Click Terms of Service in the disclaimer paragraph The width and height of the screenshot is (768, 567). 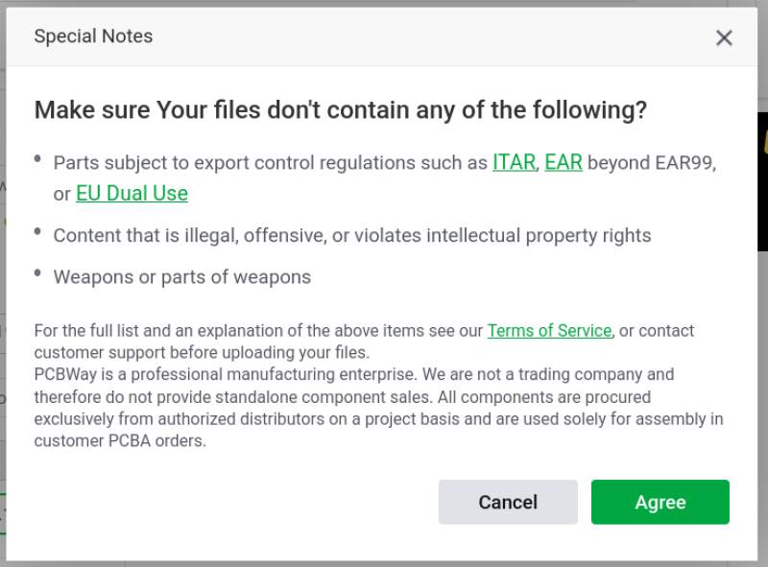549,330
